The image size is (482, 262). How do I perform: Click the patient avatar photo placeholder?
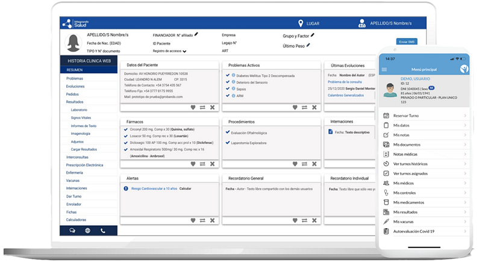(74, 42)
